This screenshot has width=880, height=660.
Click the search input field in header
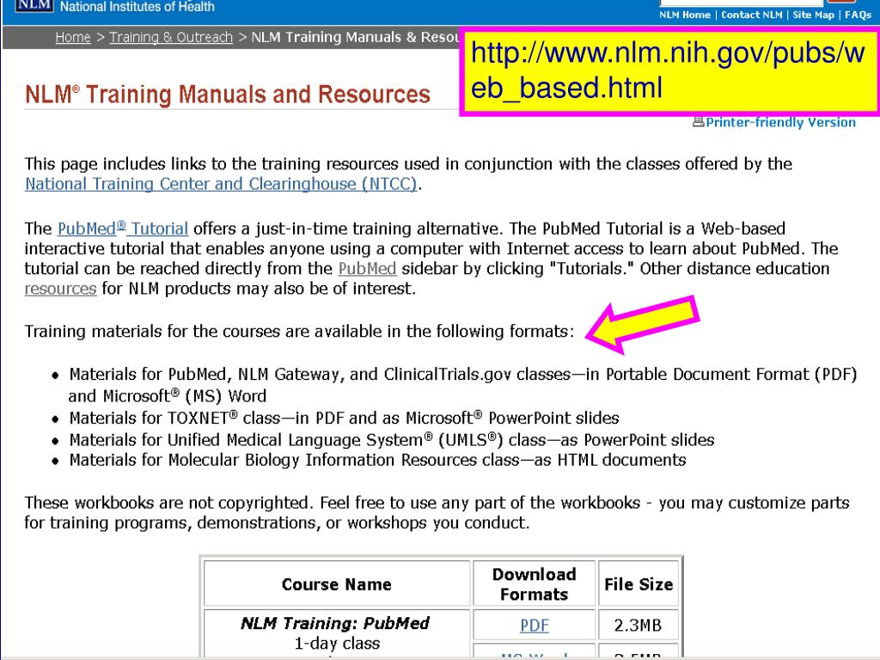(x=741, y=3)
